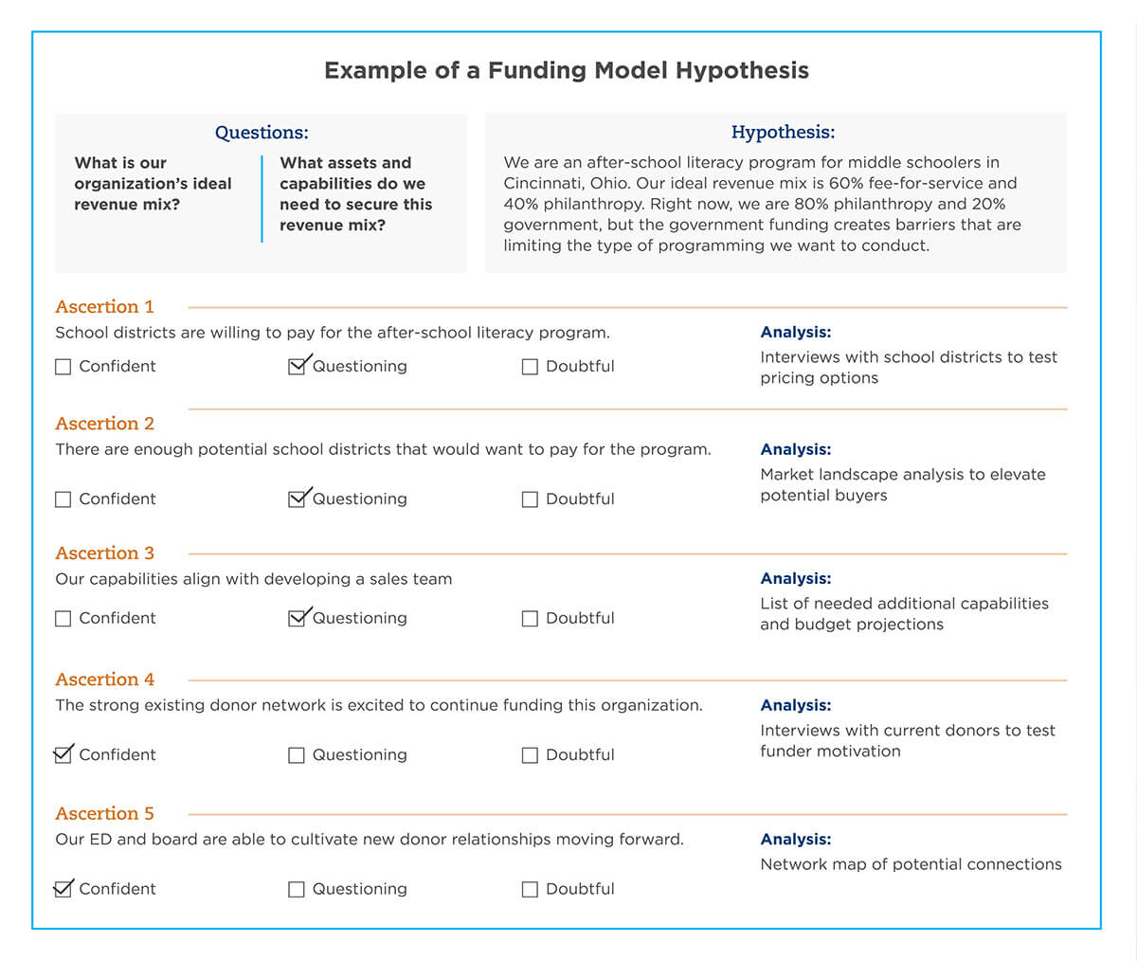Check Questioning under Ascertion 5
Screen dimensions: 1137x961
(297, 890)
